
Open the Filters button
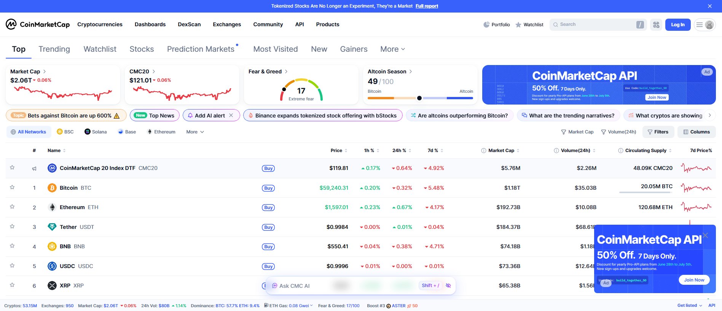pyautogui.click(x=658, y=132)
